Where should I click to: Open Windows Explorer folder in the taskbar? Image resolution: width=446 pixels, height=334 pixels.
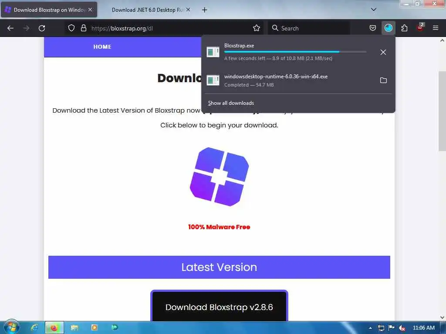click(74, 327)
